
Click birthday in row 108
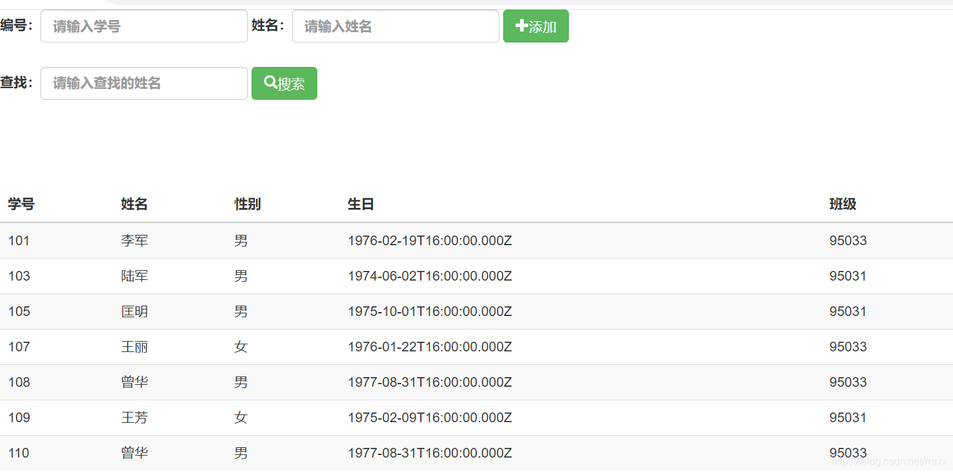click(430, 382)
